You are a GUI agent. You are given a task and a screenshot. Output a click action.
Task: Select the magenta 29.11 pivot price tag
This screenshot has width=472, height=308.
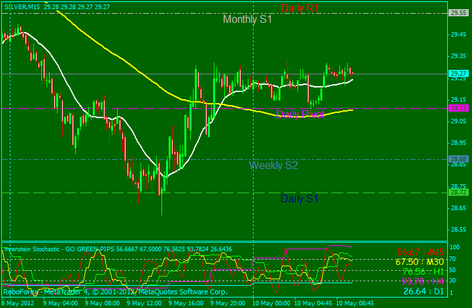coord(458,108)
